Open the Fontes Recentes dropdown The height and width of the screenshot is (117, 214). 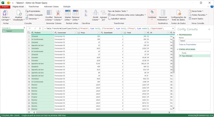tap(198, 15)
